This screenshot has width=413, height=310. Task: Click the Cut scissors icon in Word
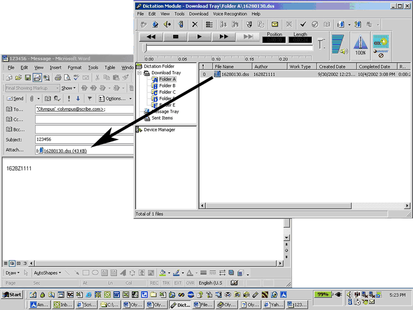click(x=97, y=77)
